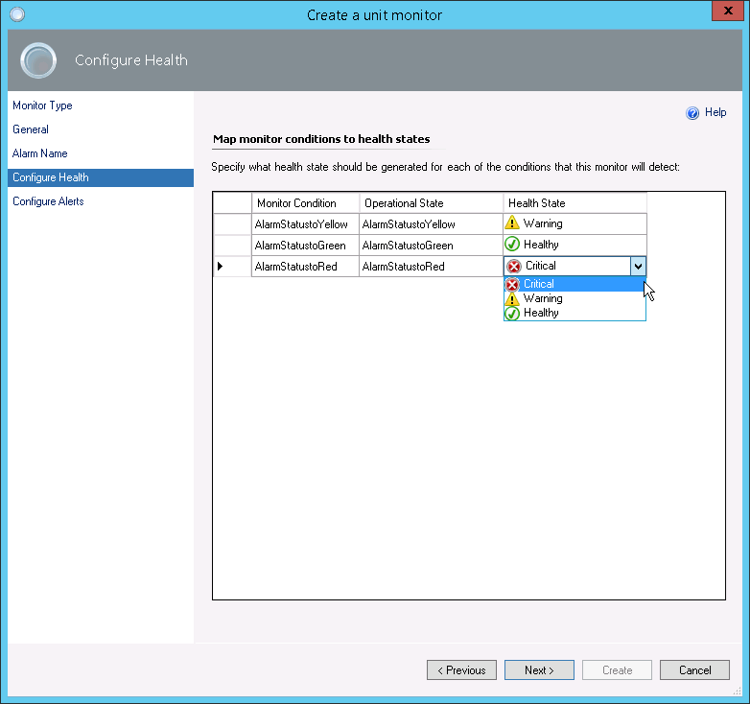The image size is (750, 704).
Task: Click the Warning icon in AlarmStatustoYellow row
Action: (x=512, y=223)
